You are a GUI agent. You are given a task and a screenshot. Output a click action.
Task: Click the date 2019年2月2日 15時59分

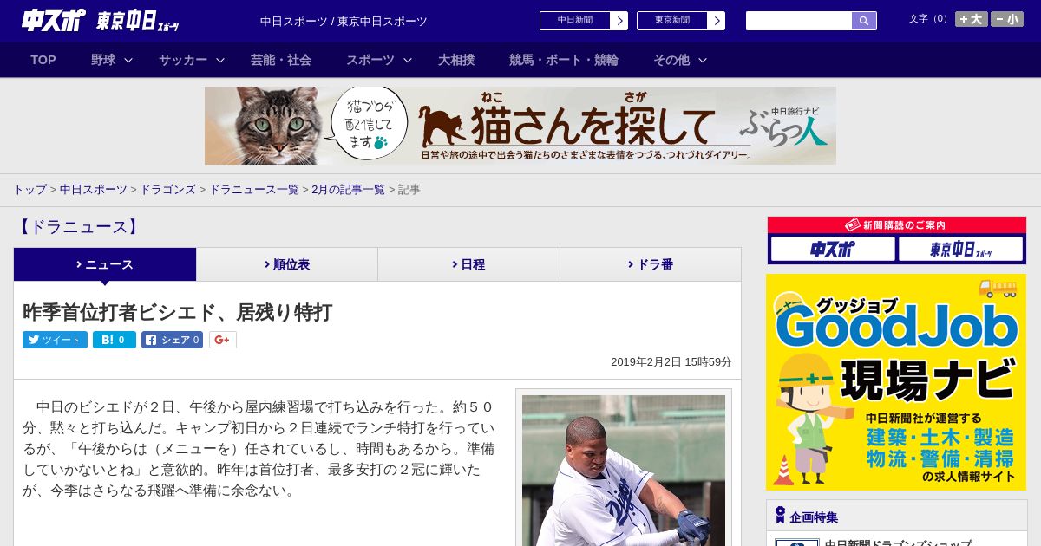click(x=671, y=362)
